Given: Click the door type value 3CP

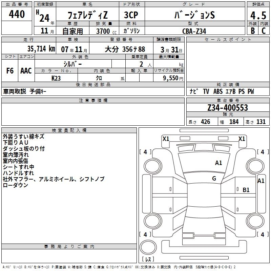Looking at the screenshot, I should point(131,15).
